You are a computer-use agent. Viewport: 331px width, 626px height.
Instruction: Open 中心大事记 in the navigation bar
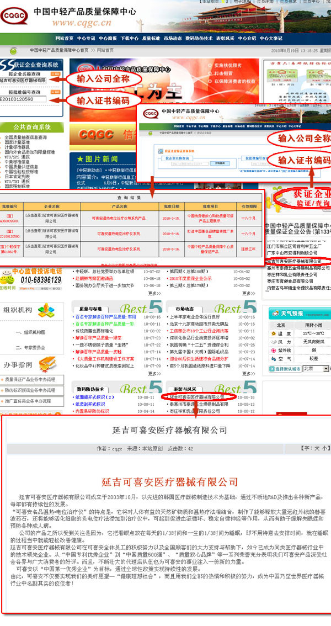click(x=271, y=39)
